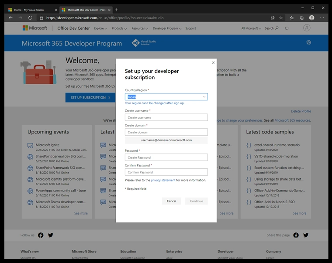Open the Microsoft Ignite event
Image resolution: width=332 pixels, height=263 pixels.
[x=48, y=145]
